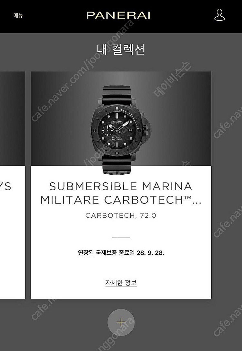Click the bold 28. 9. 28. date
242x351 pixels.
(x=150, y=253)
